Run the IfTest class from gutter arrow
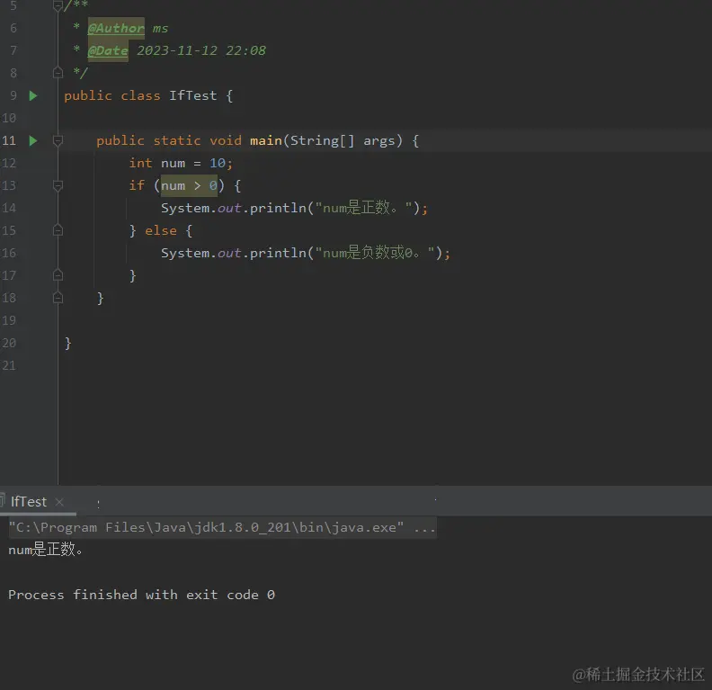The height and width of the screenshot is (690, 712). pos(33,96)
